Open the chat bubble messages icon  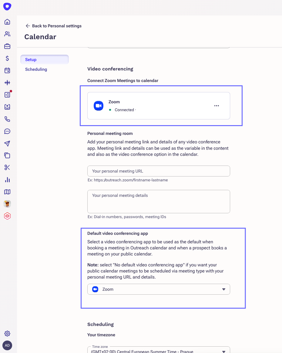tap(7, 131)
